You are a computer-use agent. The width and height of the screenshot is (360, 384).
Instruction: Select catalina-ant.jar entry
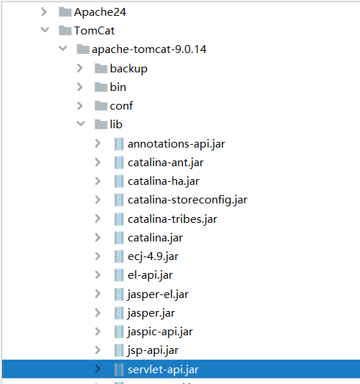[x=166, y=163]
